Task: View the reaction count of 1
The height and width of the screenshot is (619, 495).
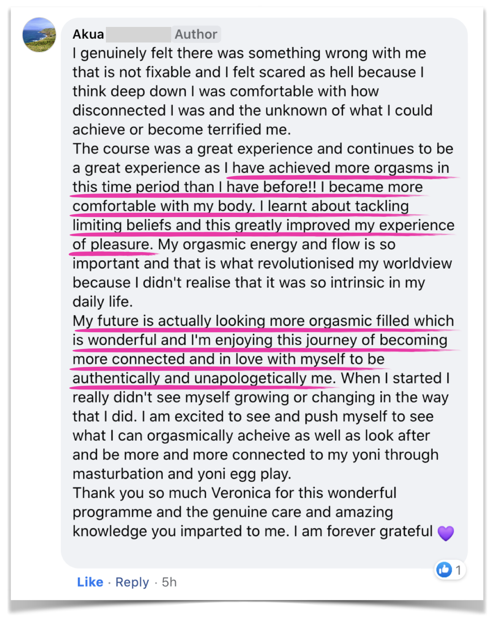Action: coord(458,570)
